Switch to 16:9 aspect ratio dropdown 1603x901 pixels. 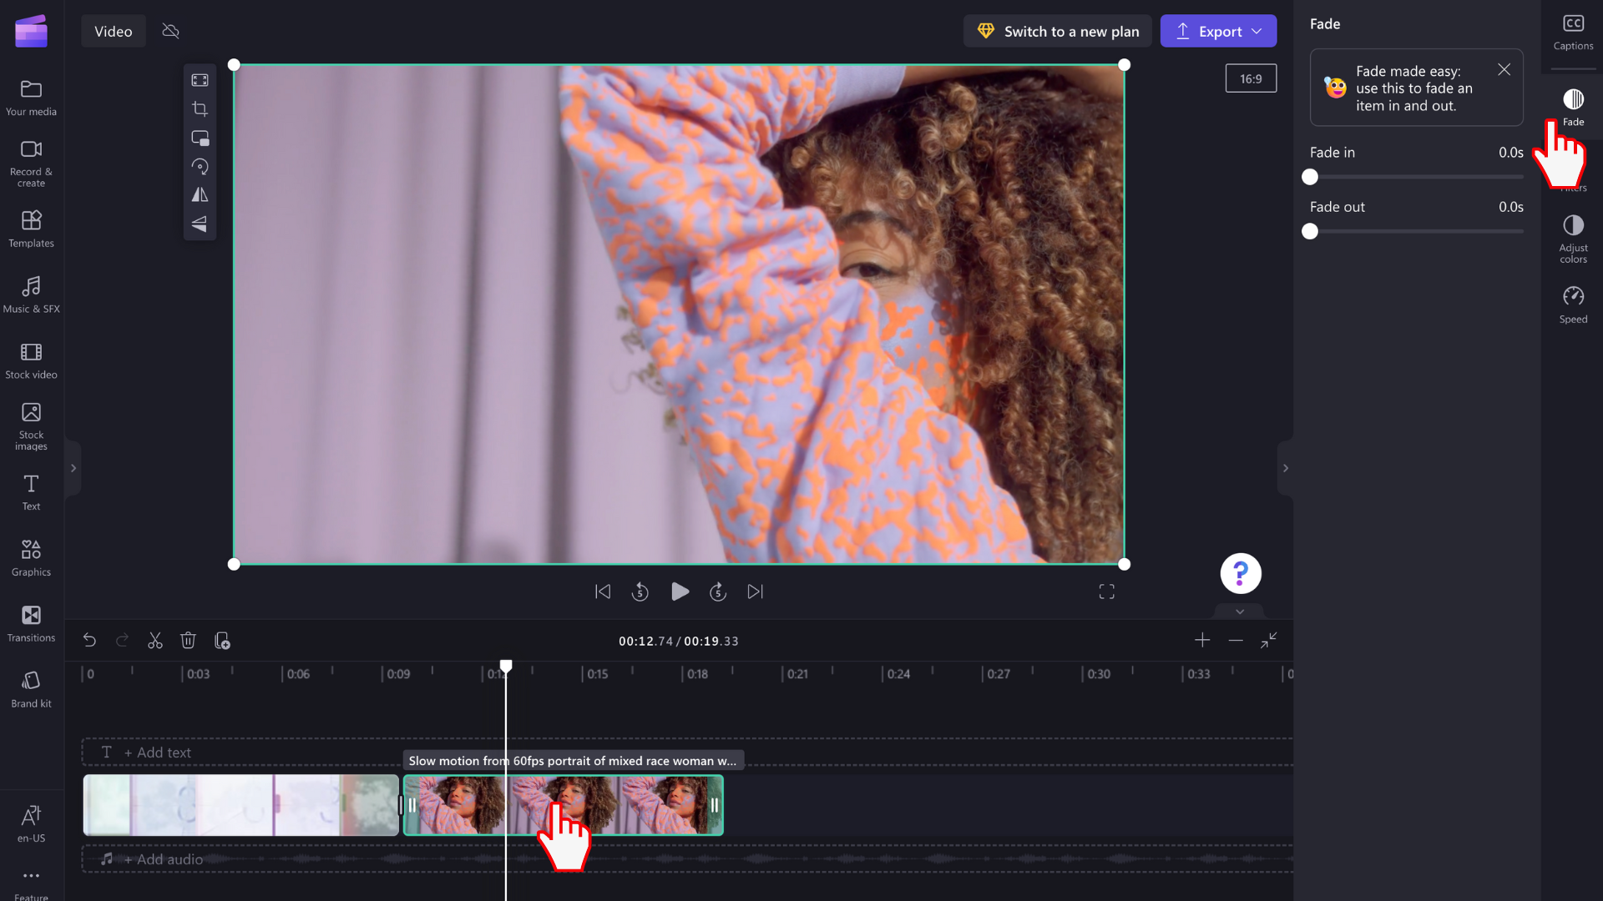[1251, 78]
